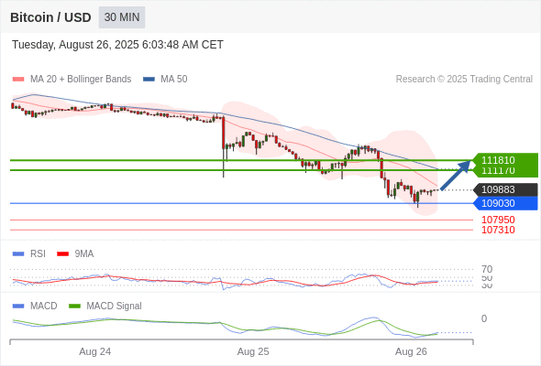Click the 30 MIN timeframe badge
The width and height of the screenshot is (541, 366).
click(x=122, y=17)
